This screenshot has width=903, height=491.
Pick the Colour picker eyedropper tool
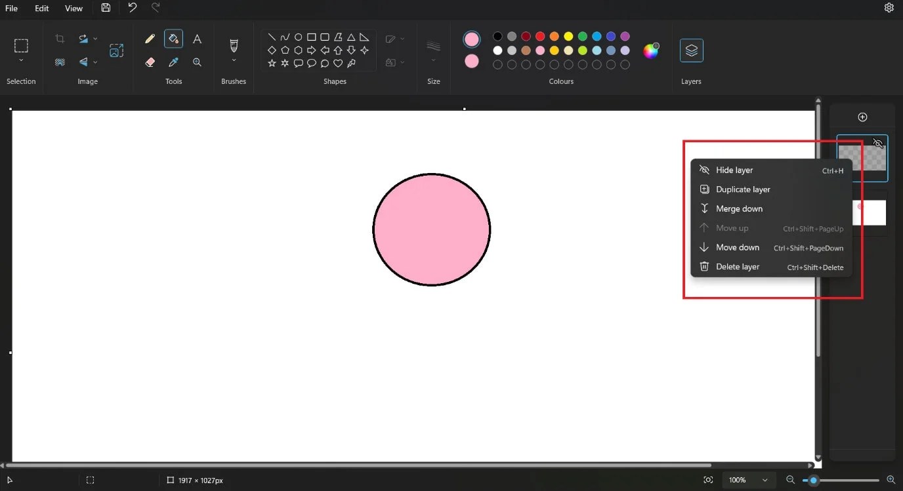(x=173, y=62)
